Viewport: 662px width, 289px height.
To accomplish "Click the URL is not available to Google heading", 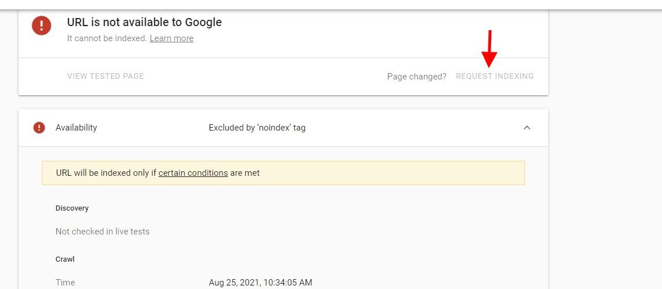I will point(145,22).
